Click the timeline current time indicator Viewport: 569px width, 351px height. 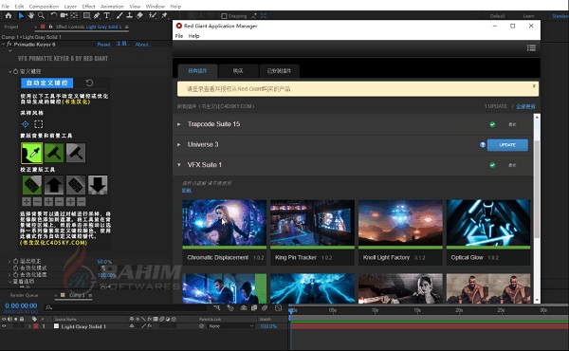[291, 310]
